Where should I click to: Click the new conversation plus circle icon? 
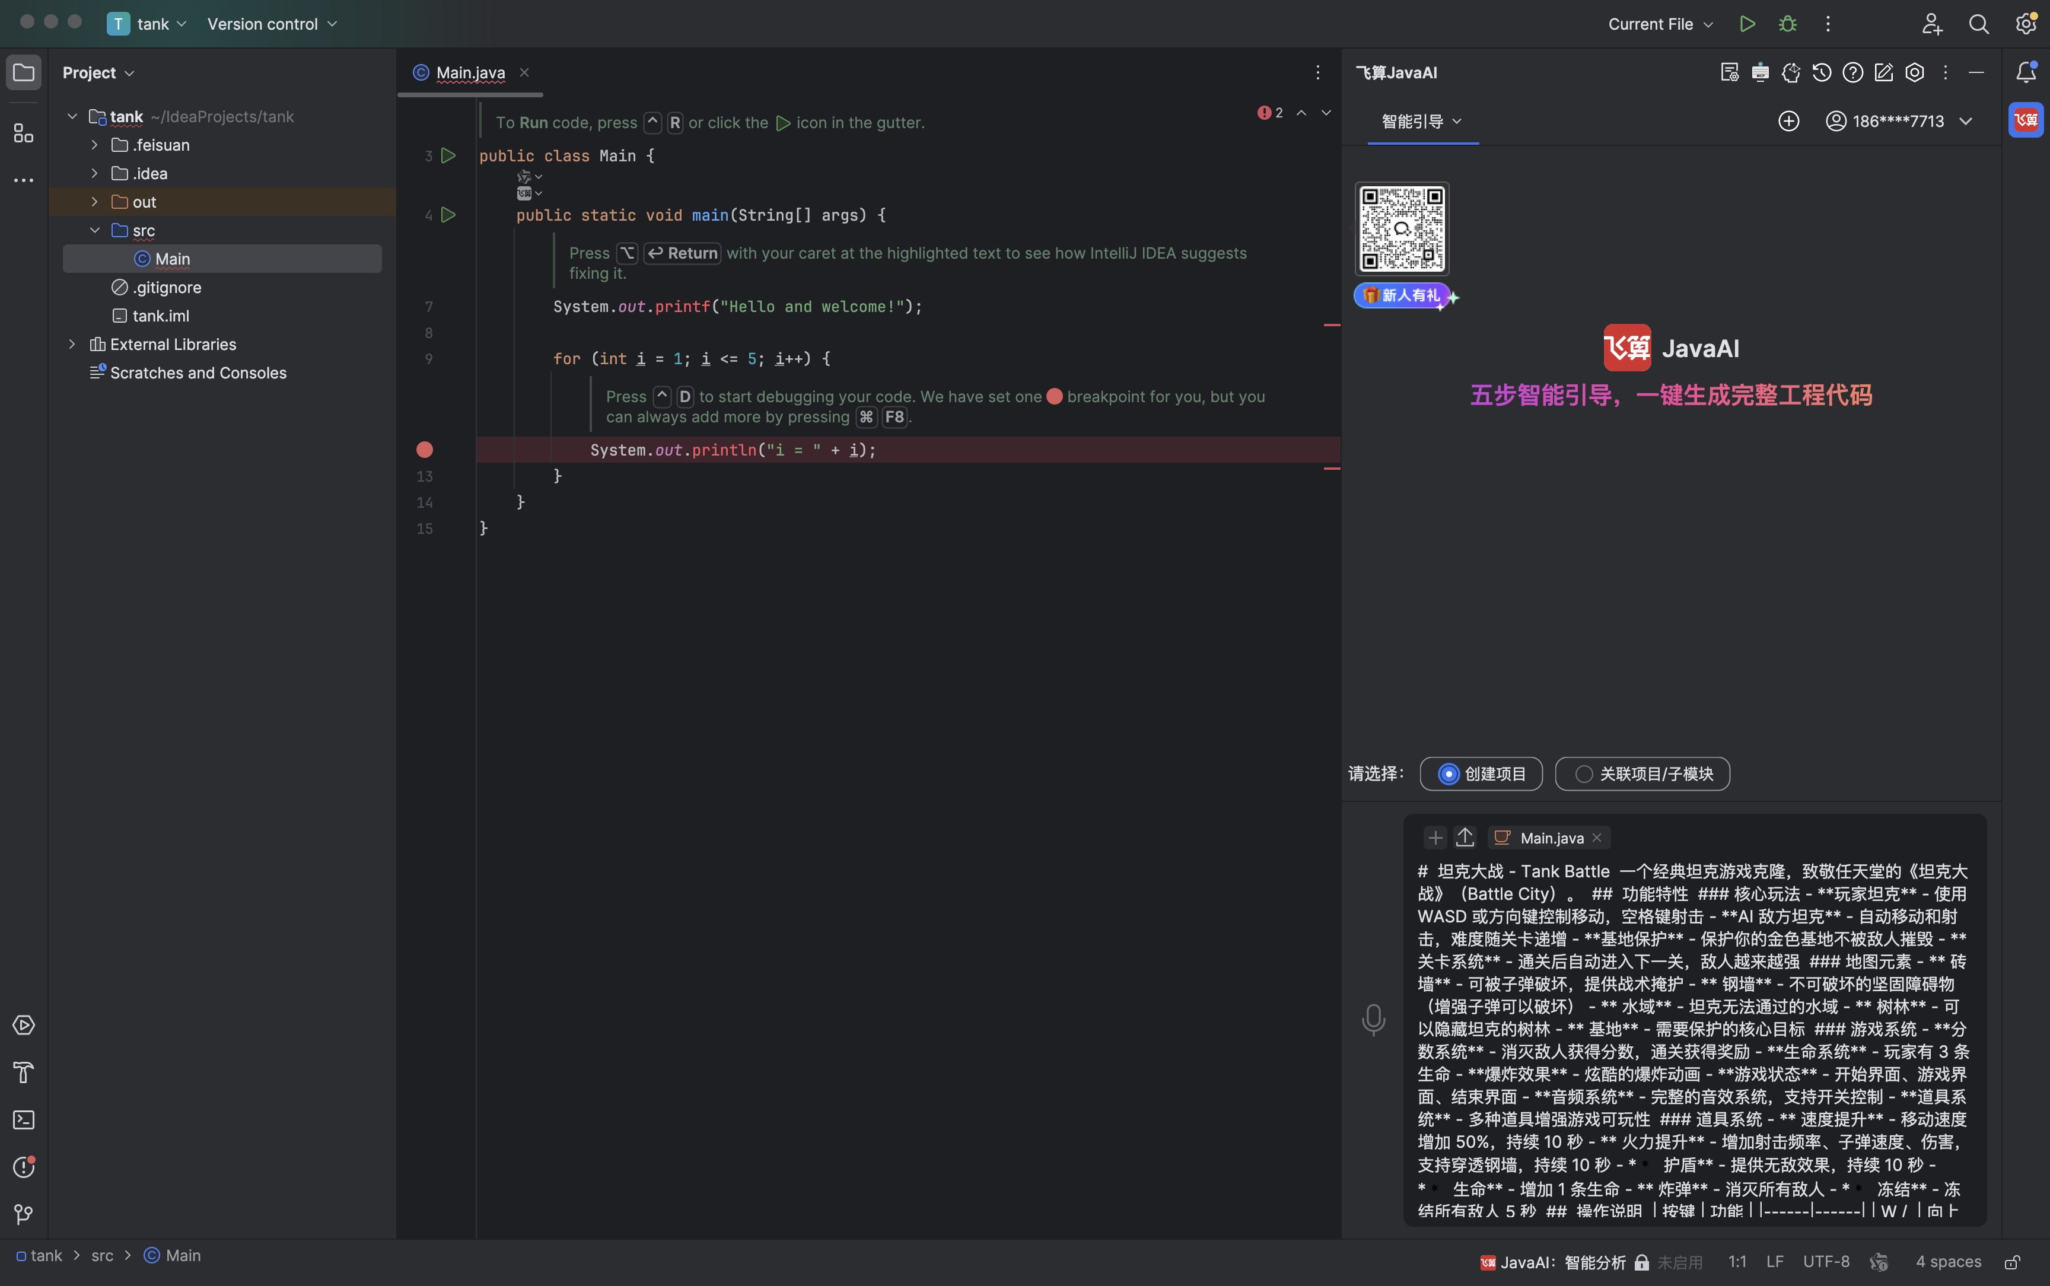point(1789,121)
